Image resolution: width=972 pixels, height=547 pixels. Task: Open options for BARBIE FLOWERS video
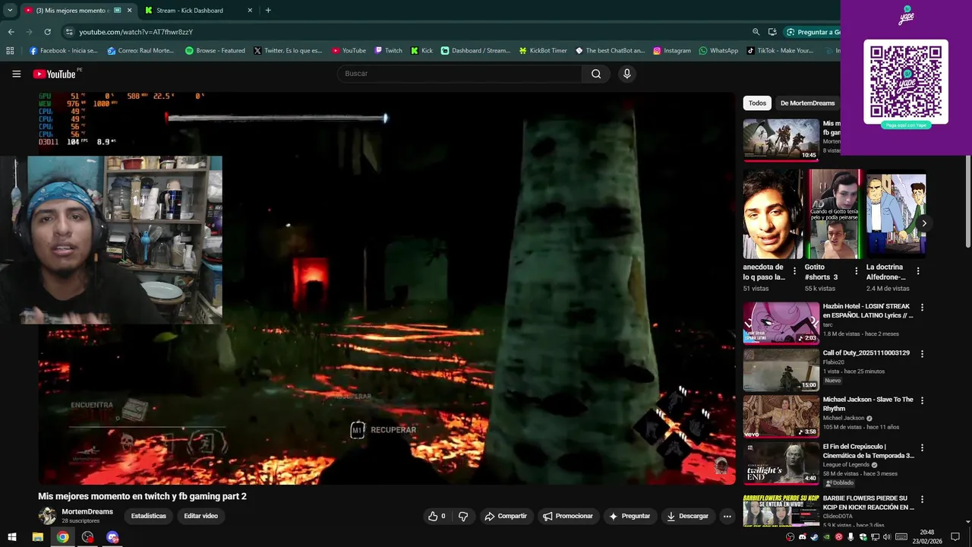point(923,500)
